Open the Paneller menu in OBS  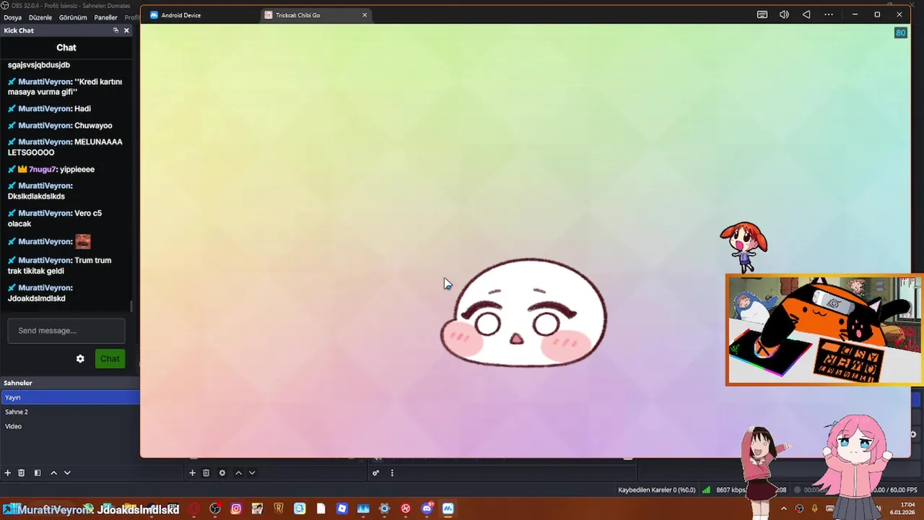point(106,17)
